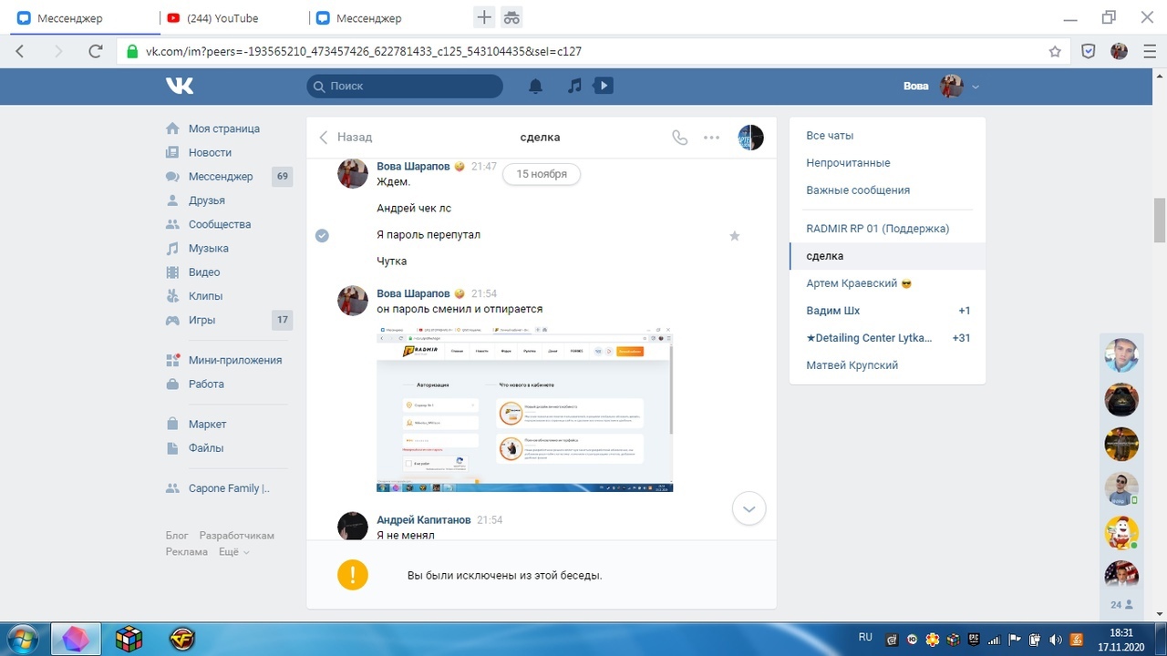
Task: Start a call with the phone icon
Action: point(679,138)
